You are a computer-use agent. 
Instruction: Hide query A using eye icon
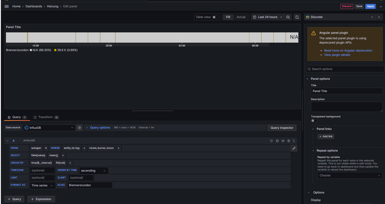(x=283, y=141)
